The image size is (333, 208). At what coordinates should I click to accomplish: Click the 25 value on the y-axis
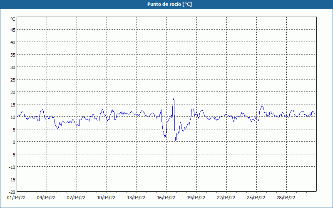pyautogui.click(x=13, y=80)
